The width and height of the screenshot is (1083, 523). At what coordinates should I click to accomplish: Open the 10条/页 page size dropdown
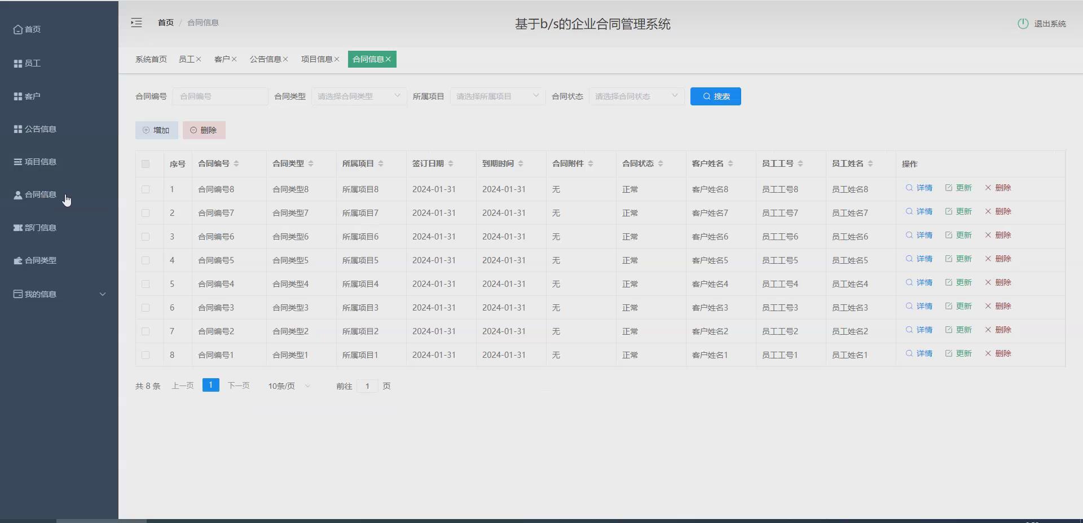288,386
